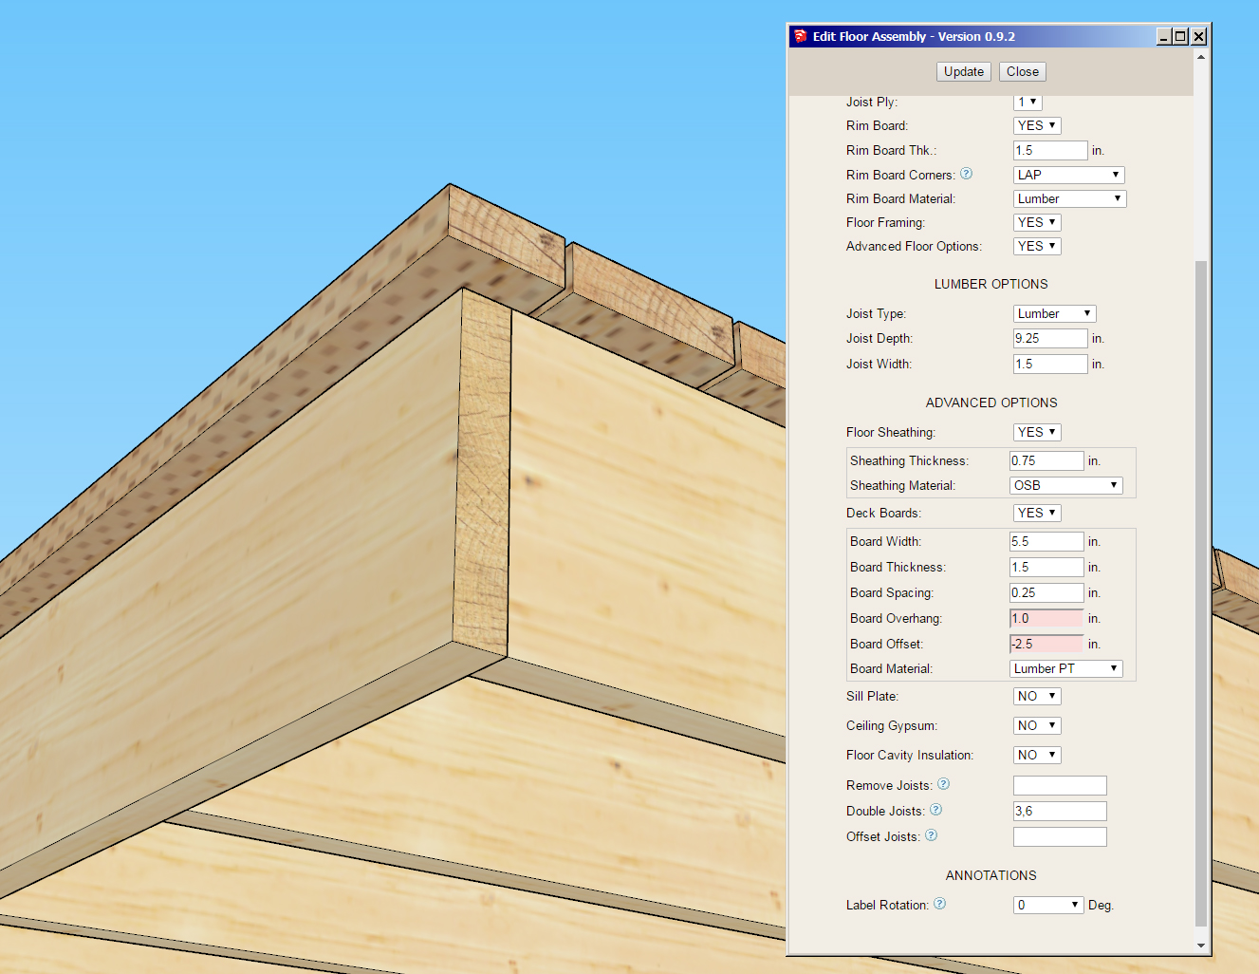Toggle the Deck Boards YES selector
The width and height of the screenshot is (1259, 974).
pos(1036,513)
